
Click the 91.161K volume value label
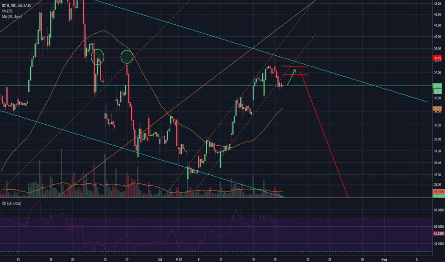(x=438, y=192)
